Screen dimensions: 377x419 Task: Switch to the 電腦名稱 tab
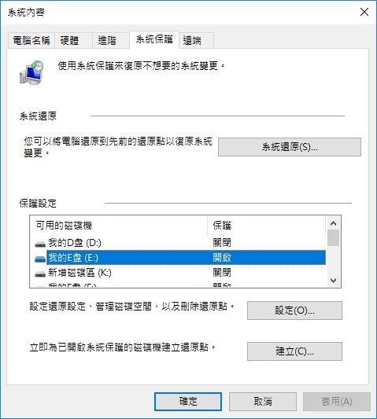point(31,41)
